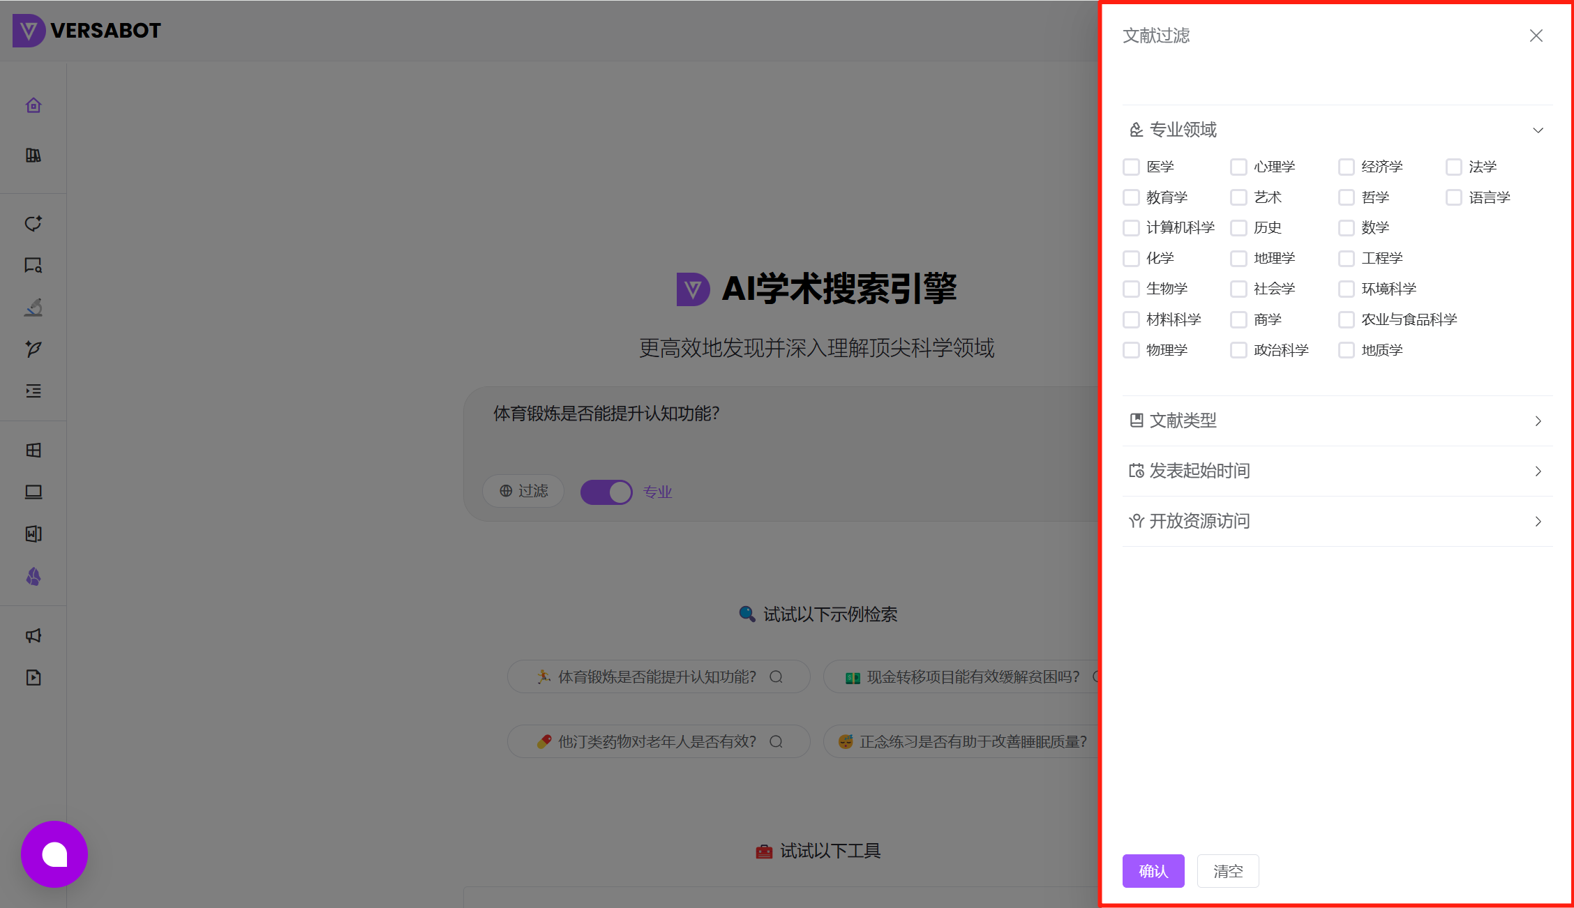
Task: Click the 清空 clear button
Action: (1228, 871)
